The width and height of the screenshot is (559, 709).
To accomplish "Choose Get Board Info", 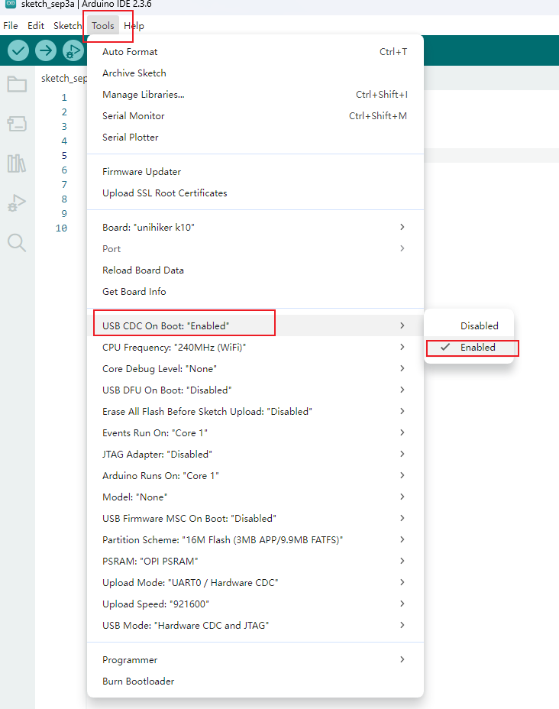I will (255, 292).
